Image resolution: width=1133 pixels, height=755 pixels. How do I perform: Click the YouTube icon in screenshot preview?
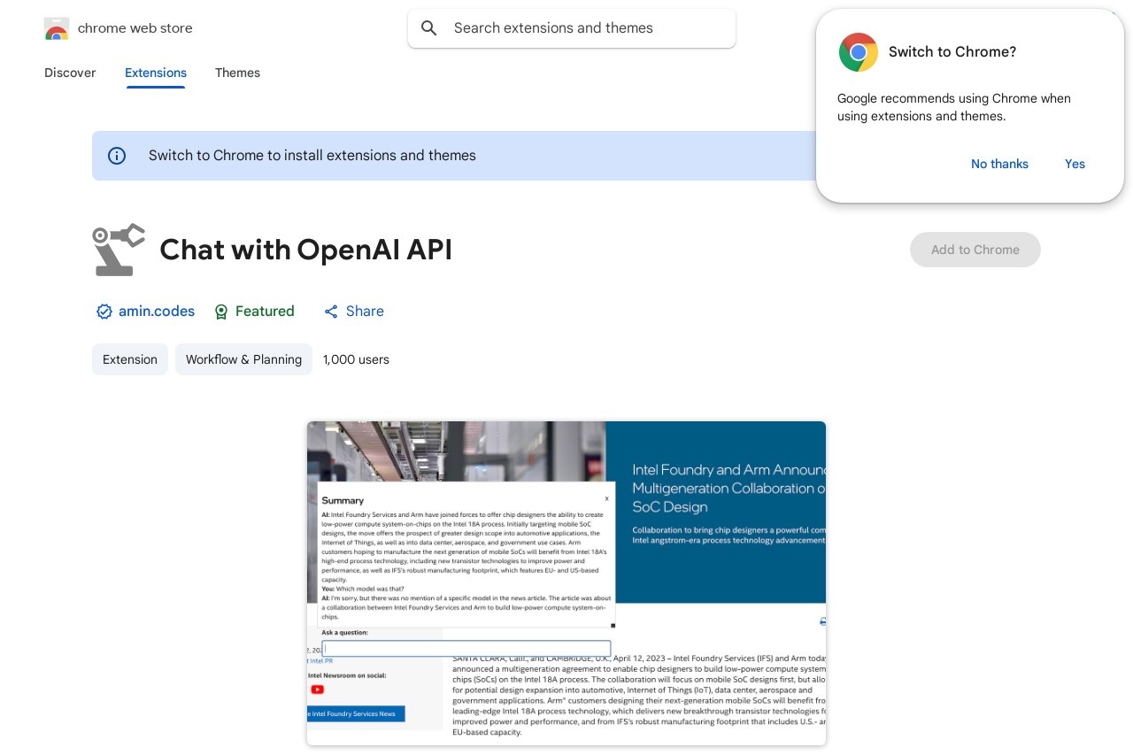click(x=317, y=690)
